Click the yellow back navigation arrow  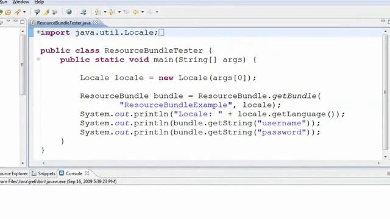(x=135, y=12)
